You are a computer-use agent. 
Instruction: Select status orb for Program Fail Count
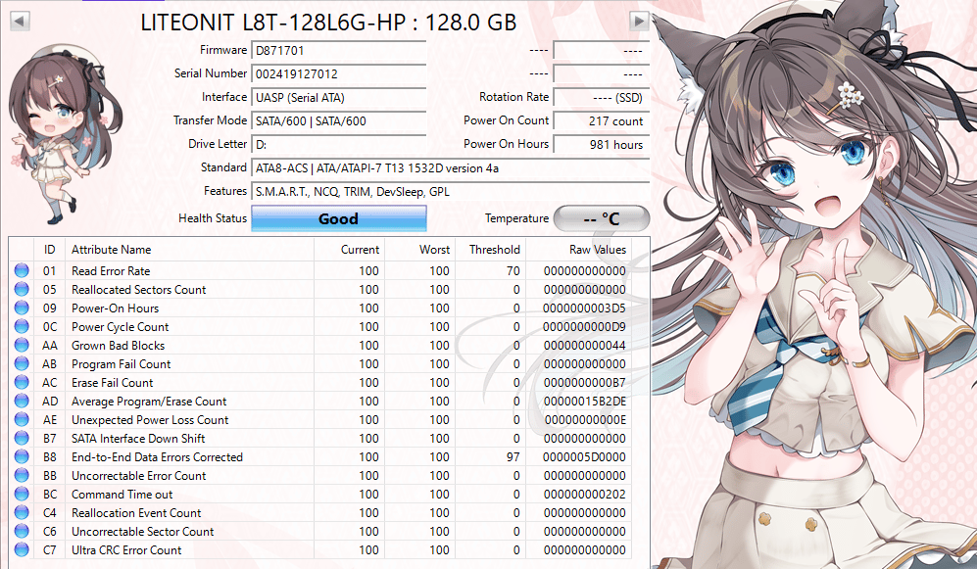click(22, 363)
